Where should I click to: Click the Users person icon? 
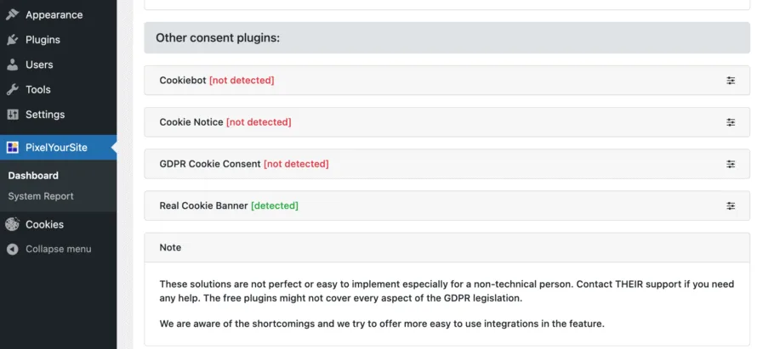tap(12, 65)
